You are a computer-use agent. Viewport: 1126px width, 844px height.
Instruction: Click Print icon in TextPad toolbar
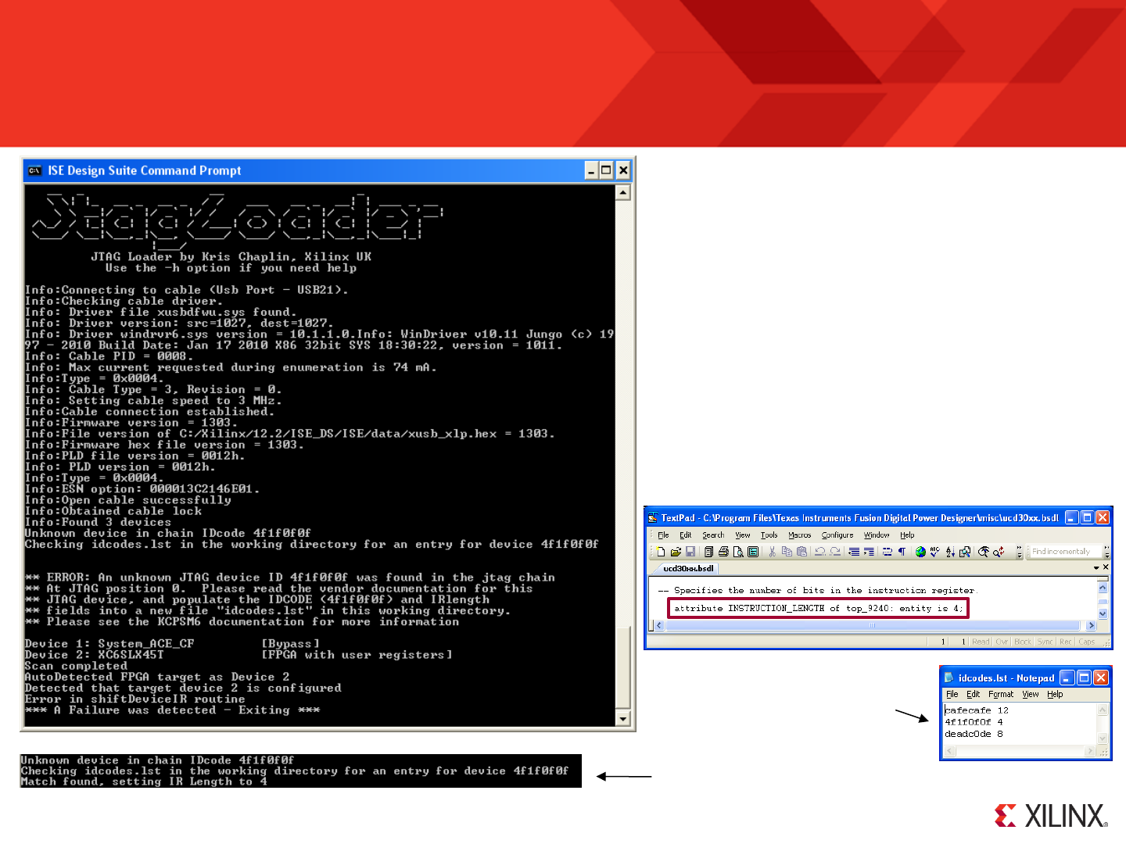tap(723, 552)
